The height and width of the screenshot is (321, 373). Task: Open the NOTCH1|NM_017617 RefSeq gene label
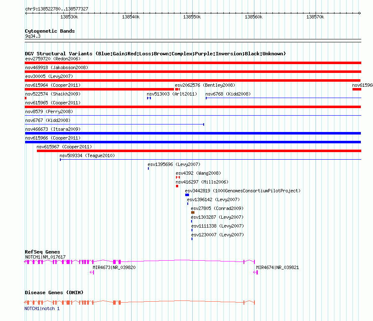point(45,257)
